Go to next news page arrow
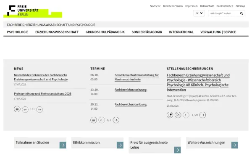The height and width of the screenshot is (157, 252). pyautogui.click(x=39, y=109)
